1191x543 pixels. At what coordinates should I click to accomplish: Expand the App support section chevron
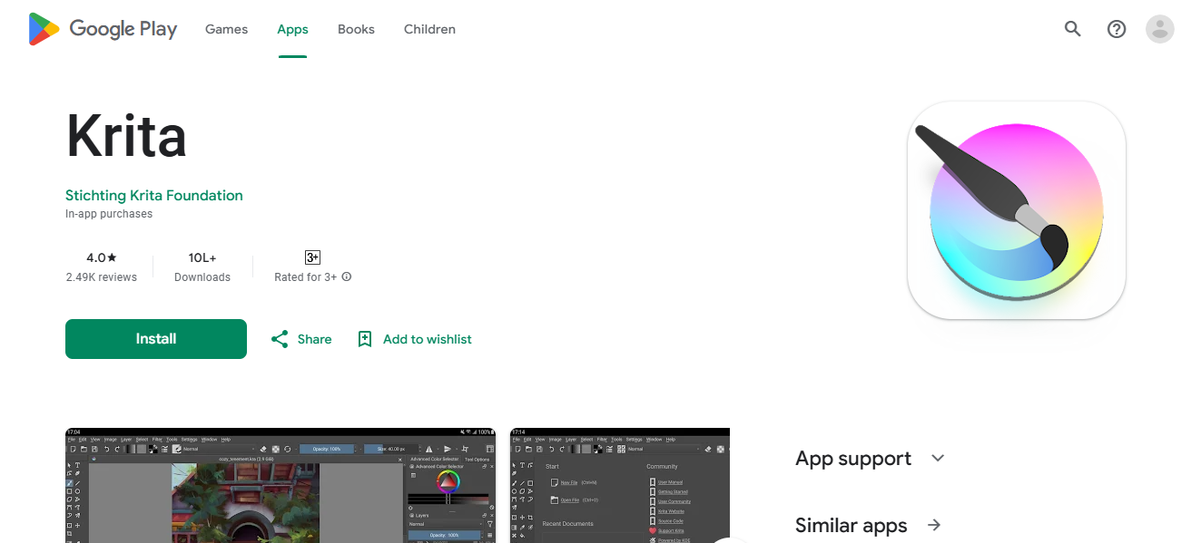938,458
